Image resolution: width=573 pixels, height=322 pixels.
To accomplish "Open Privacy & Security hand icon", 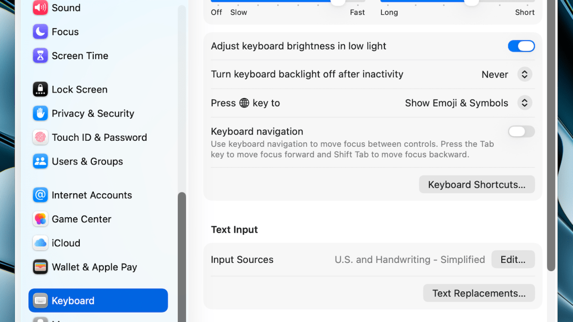I will click(40, 114).
